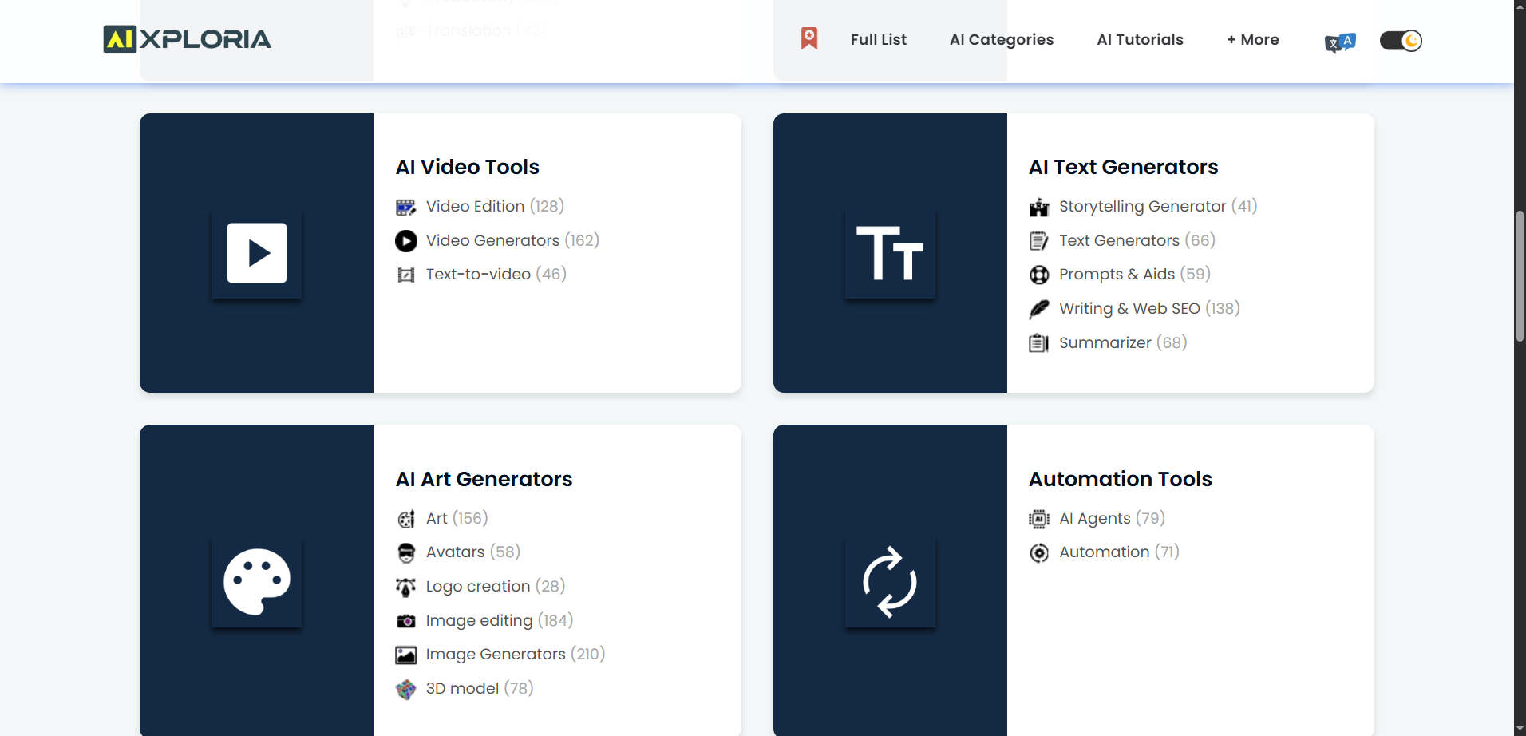Viewport: 1526px width, 736px height.
Task: Click the AI Text Generators Tt thumbnail
Action: tap(890, 253)
